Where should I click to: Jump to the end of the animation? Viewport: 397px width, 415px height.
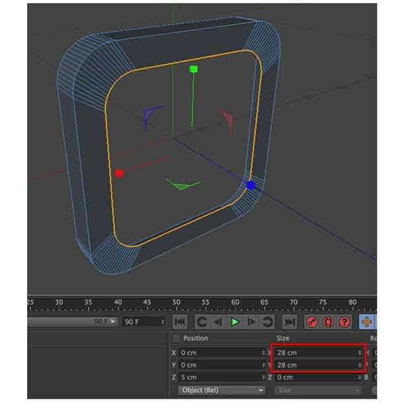289,322
